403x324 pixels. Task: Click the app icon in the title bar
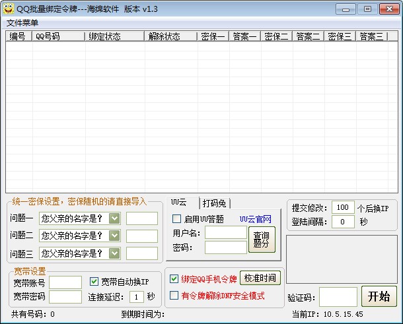(x=9, y=9)
